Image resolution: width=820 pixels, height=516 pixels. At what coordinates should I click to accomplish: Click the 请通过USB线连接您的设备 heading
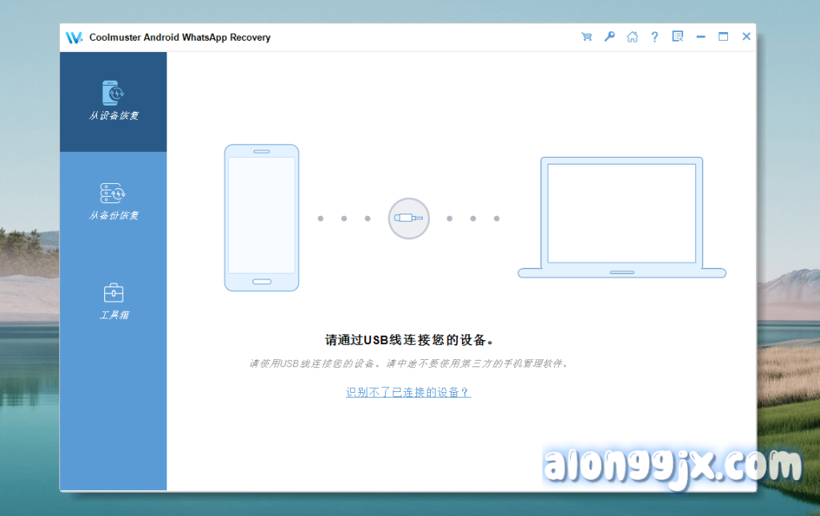pos(408,340)
